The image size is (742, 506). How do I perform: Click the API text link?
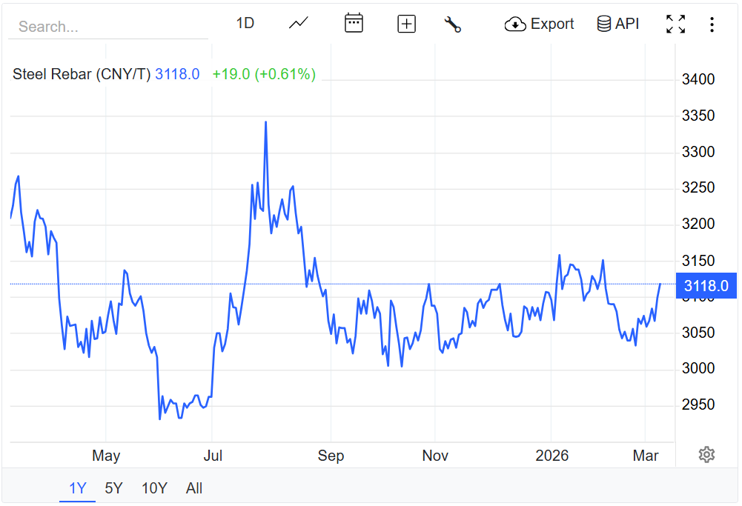627,24
